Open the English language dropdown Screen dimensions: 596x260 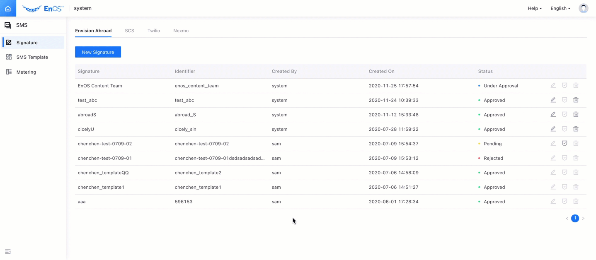click(x=560, y=8)
